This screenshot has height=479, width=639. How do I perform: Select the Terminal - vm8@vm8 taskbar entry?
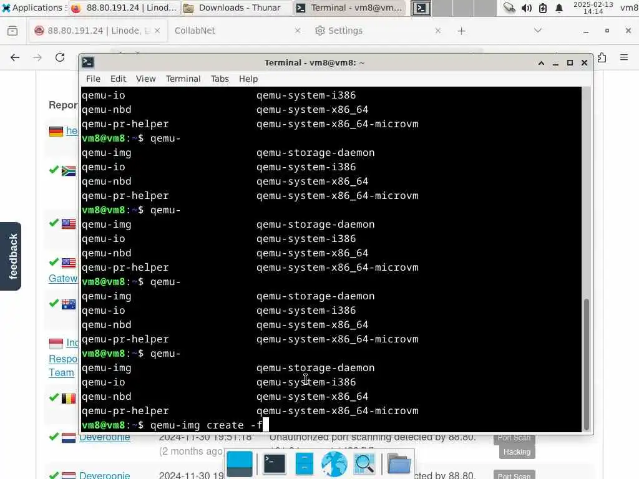(x=349, y=7)
